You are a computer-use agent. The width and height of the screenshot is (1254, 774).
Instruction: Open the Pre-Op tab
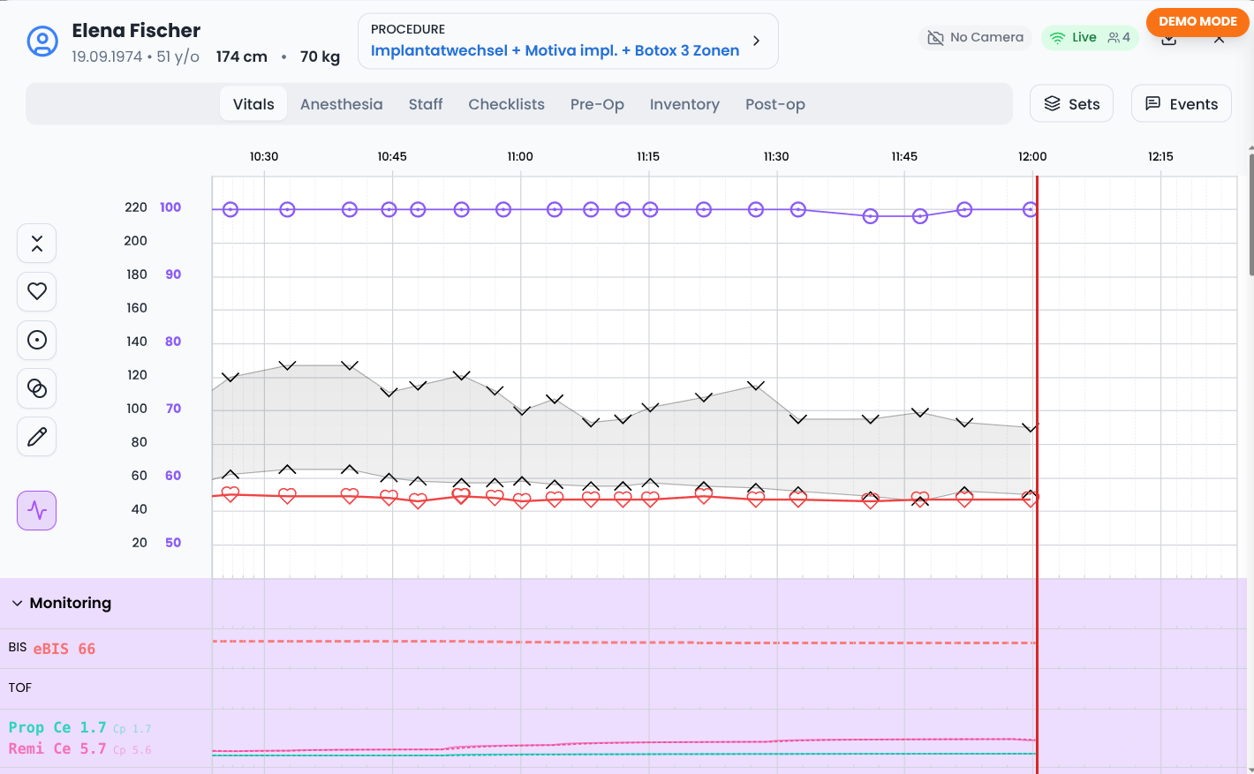pos(597,104)
